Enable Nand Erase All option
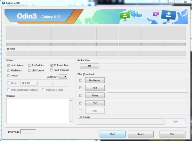Viewport: 192px width, 141px height. (52, 70)
